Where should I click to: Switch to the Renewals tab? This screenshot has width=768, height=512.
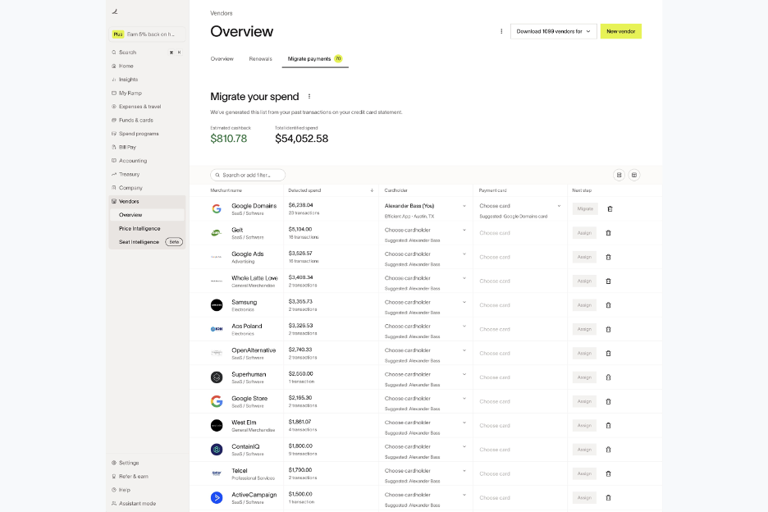click(x=261, y=59)
